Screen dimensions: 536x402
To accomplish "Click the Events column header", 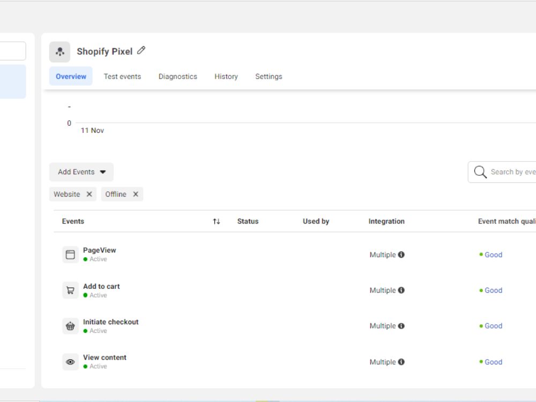I will tap(73, 221).
